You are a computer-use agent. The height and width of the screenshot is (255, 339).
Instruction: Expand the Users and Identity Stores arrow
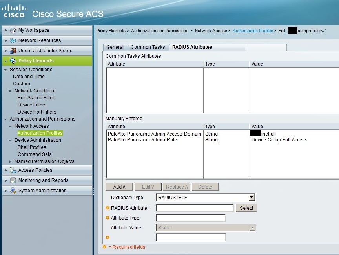coord(6,51)
